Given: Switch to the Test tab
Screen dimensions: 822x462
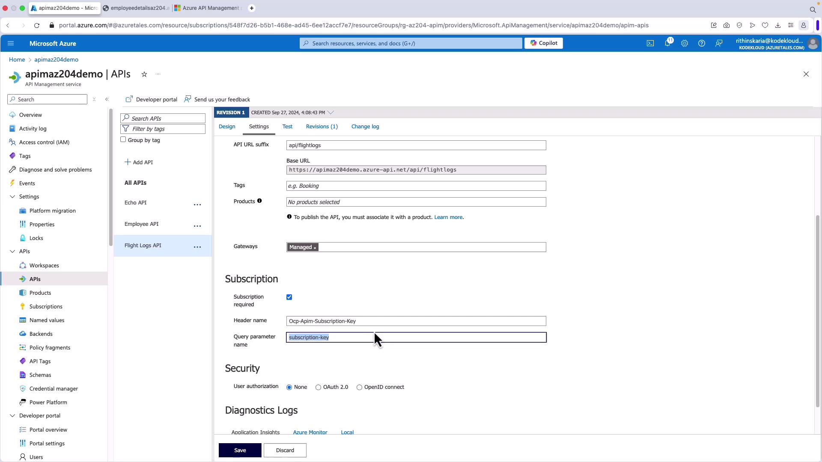Looking at the screenshot, I should (x=287, y=127).
